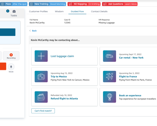
Task: Open the Flight to France link
Action: [128, 77]
